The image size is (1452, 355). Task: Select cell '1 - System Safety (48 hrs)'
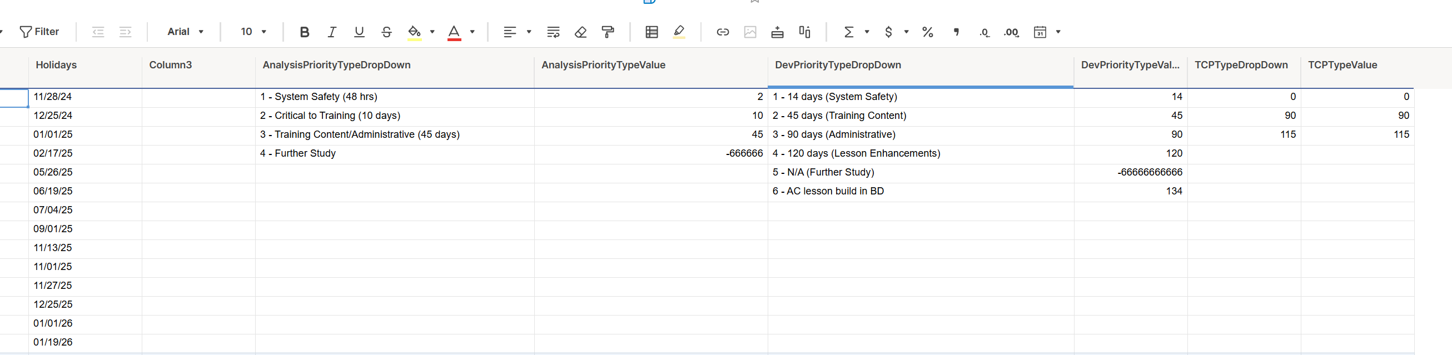(x=395, y=97)
